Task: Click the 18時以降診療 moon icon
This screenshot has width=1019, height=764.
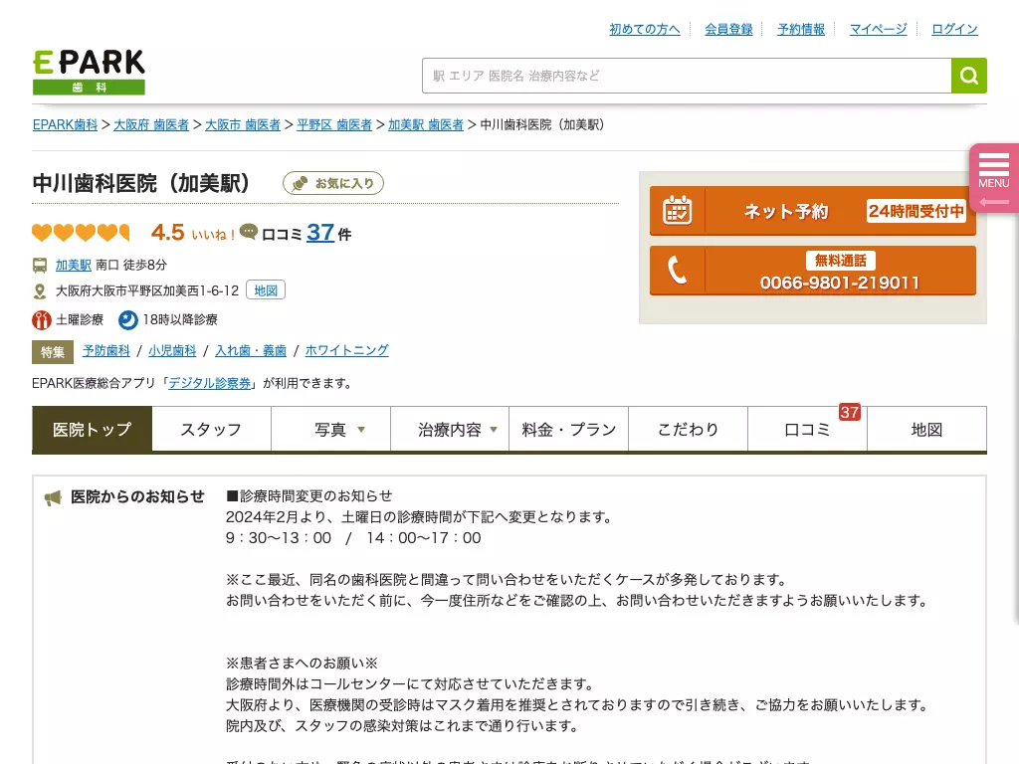Action: 128,319
